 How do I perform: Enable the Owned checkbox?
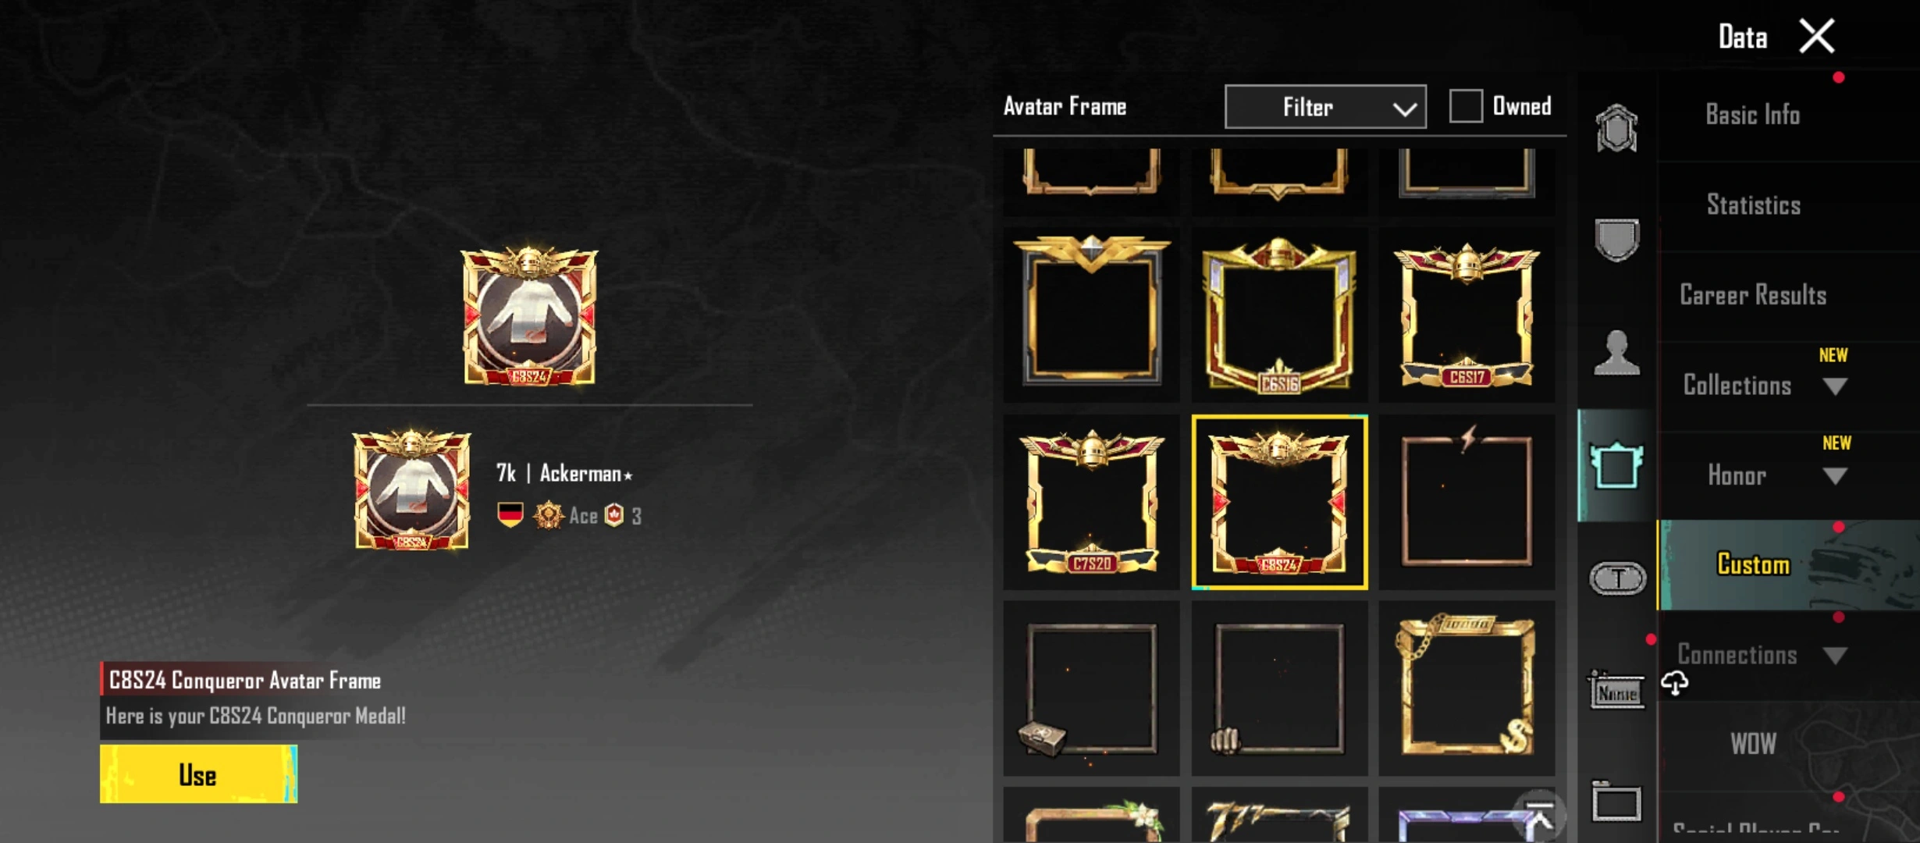[x=1466, y=106]
